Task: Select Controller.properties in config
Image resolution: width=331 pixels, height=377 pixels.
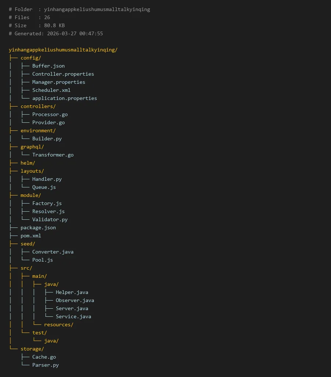Action: click(63, 74)
